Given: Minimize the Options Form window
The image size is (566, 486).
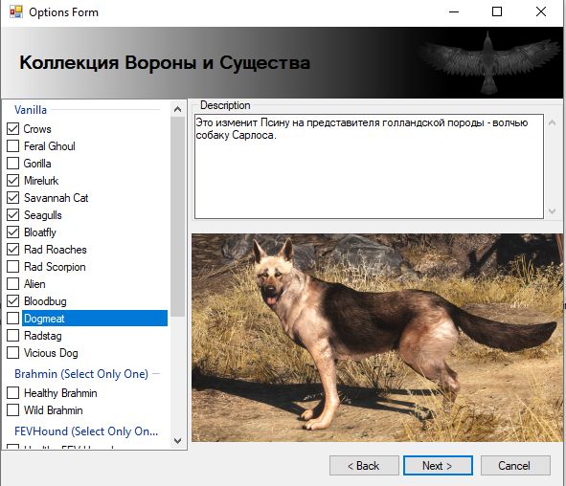Looking at the screenshot, I should 454,11.
